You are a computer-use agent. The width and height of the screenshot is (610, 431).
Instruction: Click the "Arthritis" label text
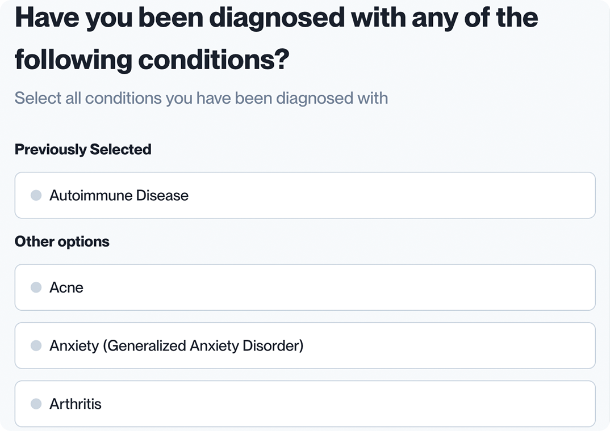click(76, 404)
